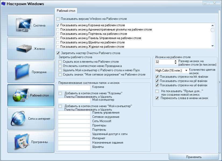
Task: Click the Панель управления rename field
Action: point(74,113)
